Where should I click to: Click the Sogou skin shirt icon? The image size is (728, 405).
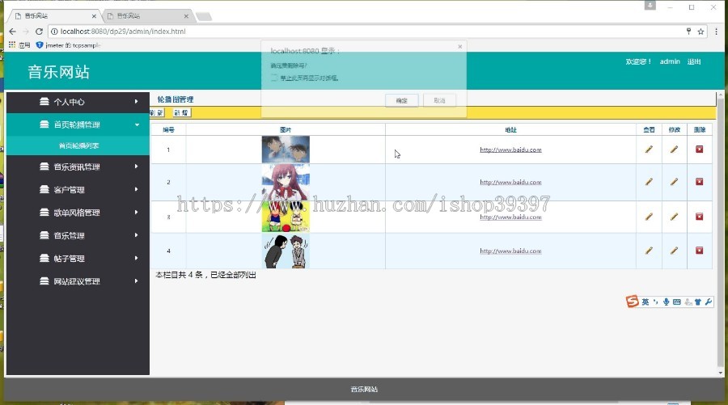pyautogui.click(x=698, y=302)
